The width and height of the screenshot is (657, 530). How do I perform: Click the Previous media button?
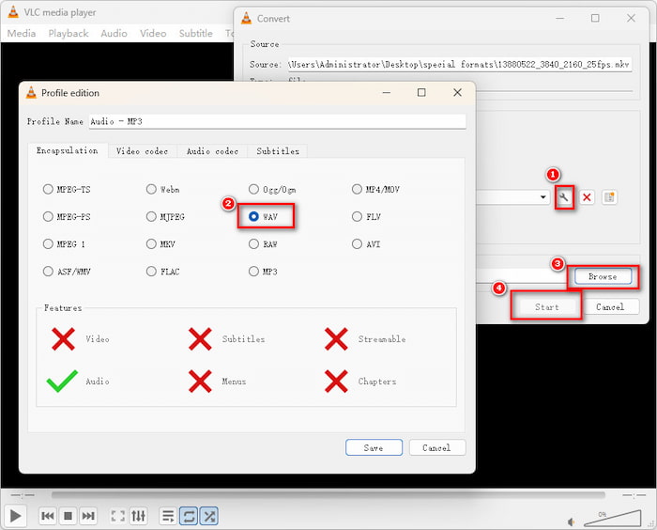click(x=48, y=516)
